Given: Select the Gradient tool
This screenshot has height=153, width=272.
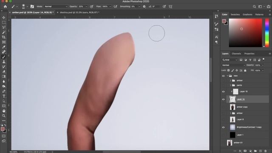Looking at the screenshot, I should click(x=4, y=76).
